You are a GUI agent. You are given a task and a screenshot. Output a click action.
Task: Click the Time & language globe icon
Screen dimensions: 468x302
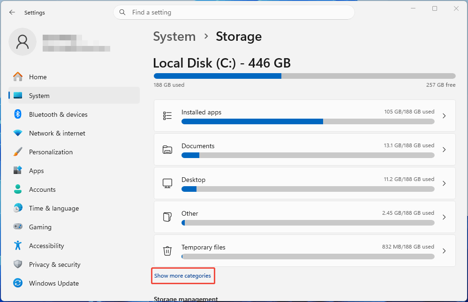[18, 208]
